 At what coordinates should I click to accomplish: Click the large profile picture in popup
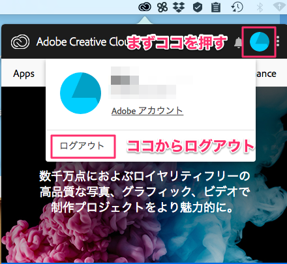80,93
